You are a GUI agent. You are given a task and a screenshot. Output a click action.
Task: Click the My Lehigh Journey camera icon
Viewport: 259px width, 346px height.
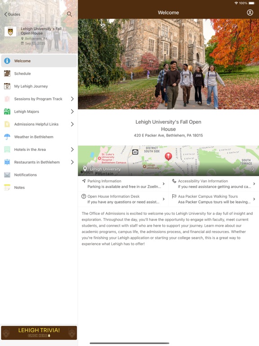(x=7, y=86)
